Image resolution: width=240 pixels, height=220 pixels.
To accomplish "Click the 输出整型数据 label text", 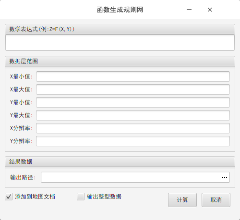I will [x=104, y=197].
